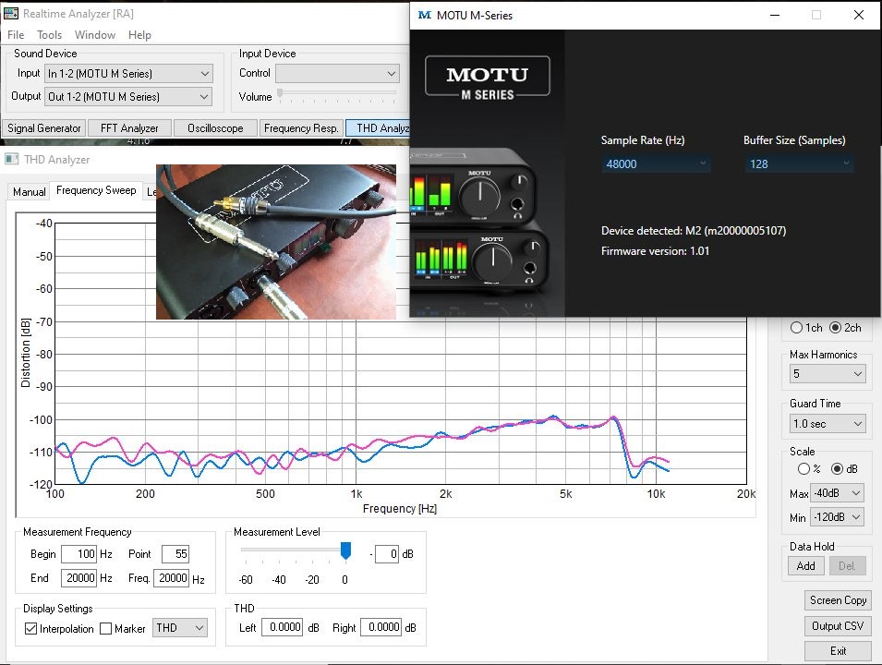Image resolution: width=882 pixels, height=665 pixels.
Task: Select the dB scale radio button
Action: click(x=837, y=468)
